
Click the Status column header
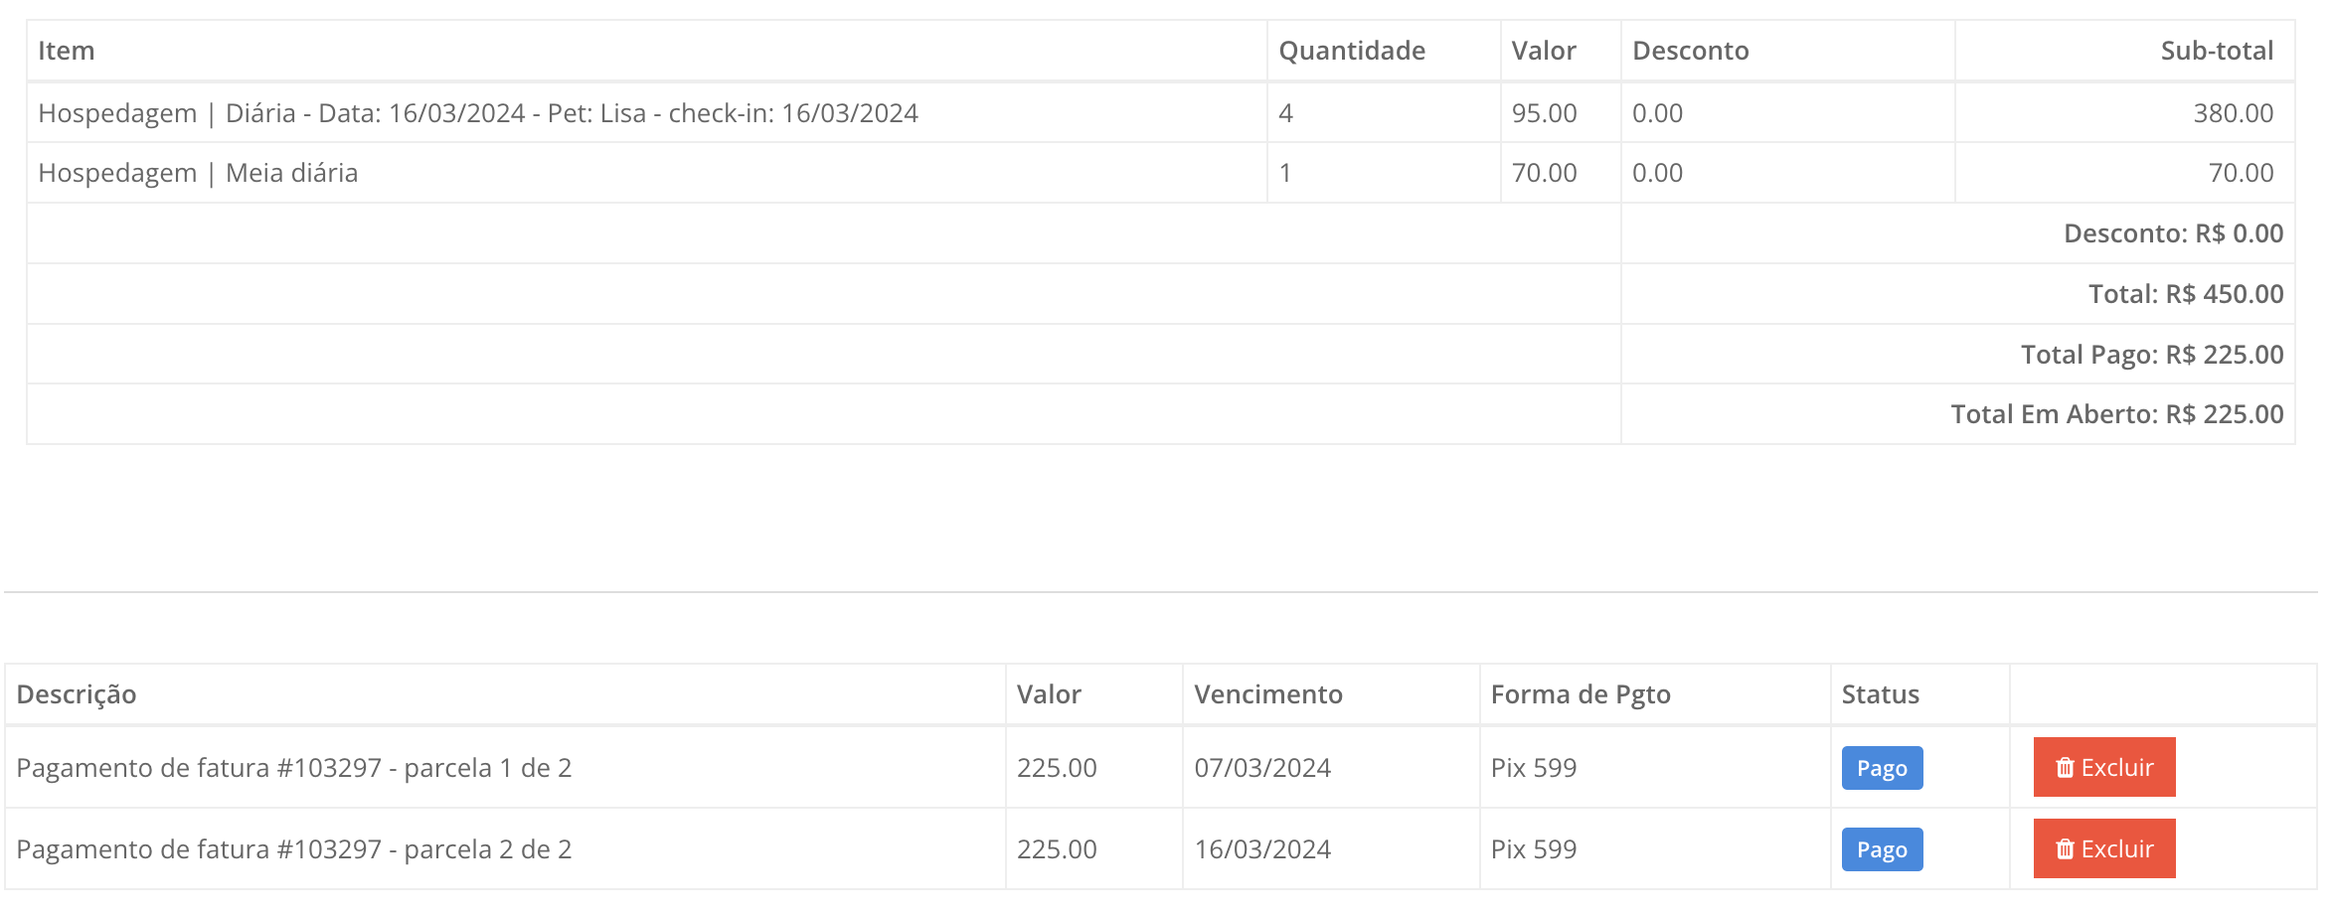(1880, 694)
